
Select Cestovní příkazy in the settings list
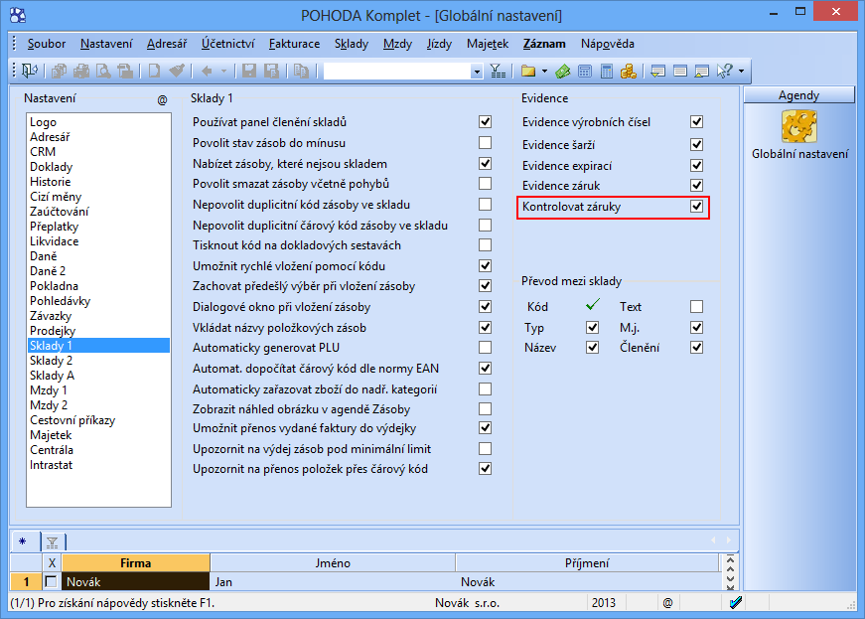(x=98, y=420)
